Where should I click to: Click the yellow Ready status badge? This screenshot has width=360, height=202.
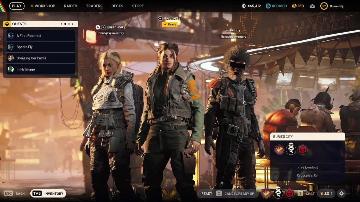170,24
